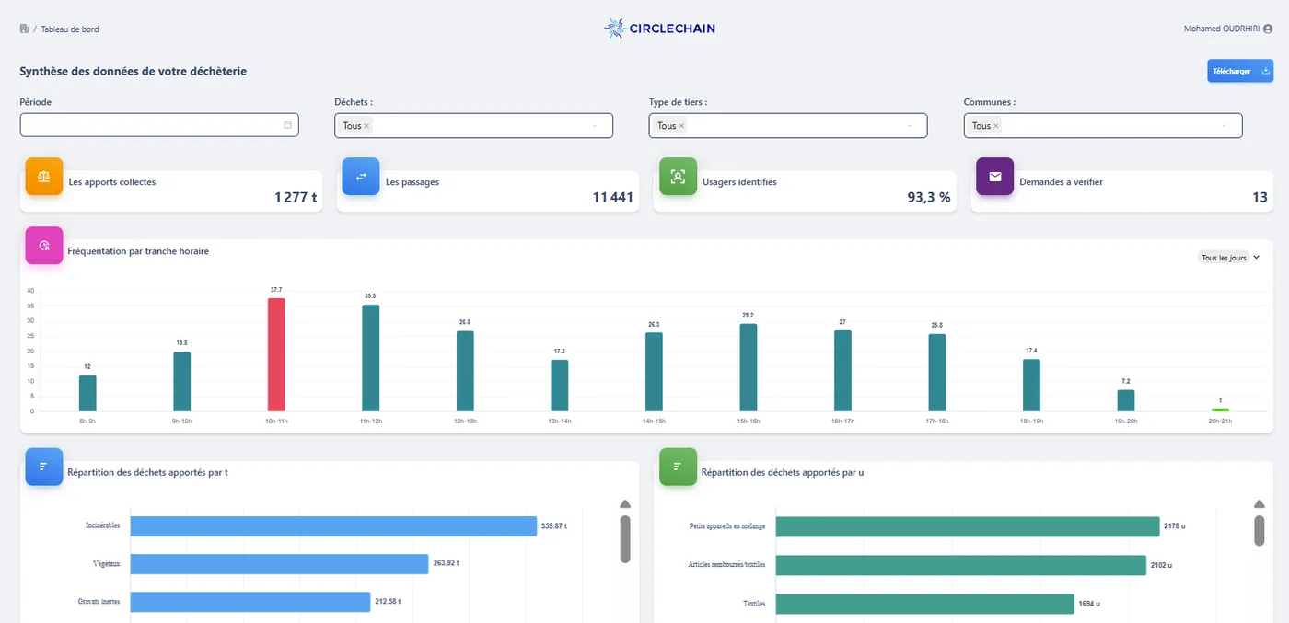Click the Gravats inertes bar at 212.58 t

click(250, 602)
